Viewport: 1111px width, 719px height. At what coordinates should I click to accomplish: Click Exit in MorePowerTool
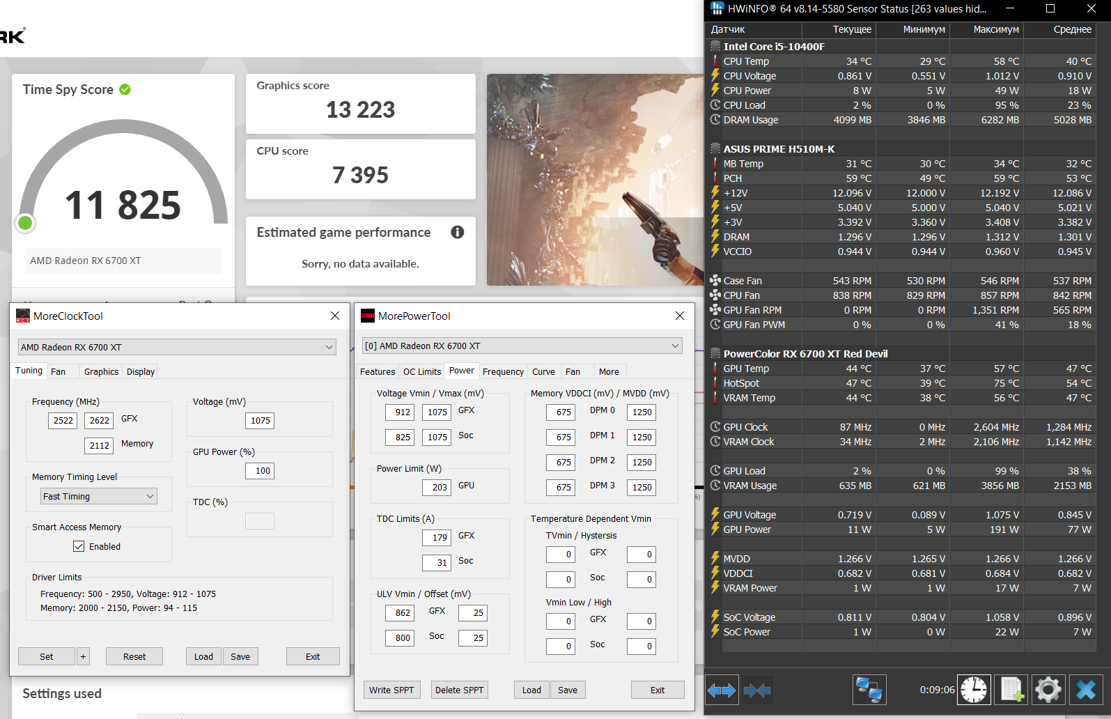point(658,690)
